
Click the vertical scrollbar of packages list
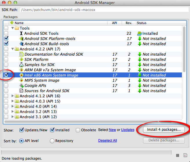(x=184, y=49)
